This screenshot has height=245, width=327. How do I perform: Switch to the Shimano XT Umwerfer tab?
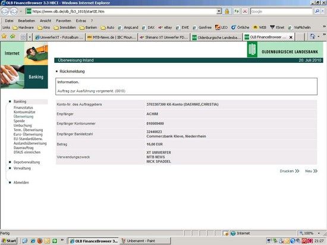click(164, 37)
